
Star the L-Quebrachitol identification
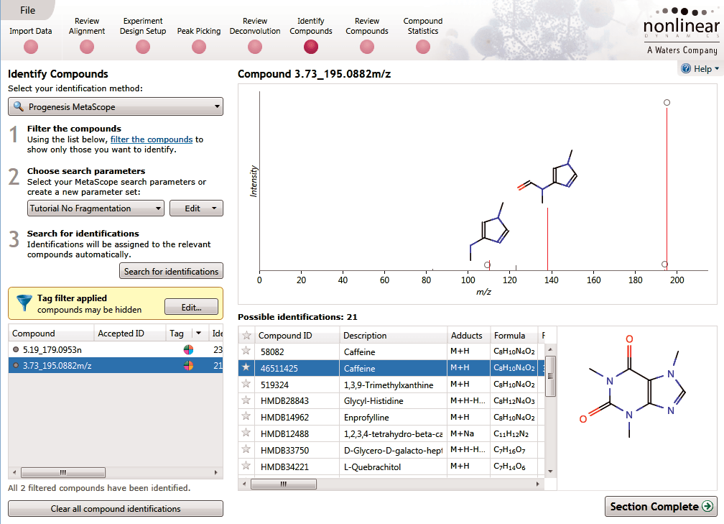pos(246,466)
